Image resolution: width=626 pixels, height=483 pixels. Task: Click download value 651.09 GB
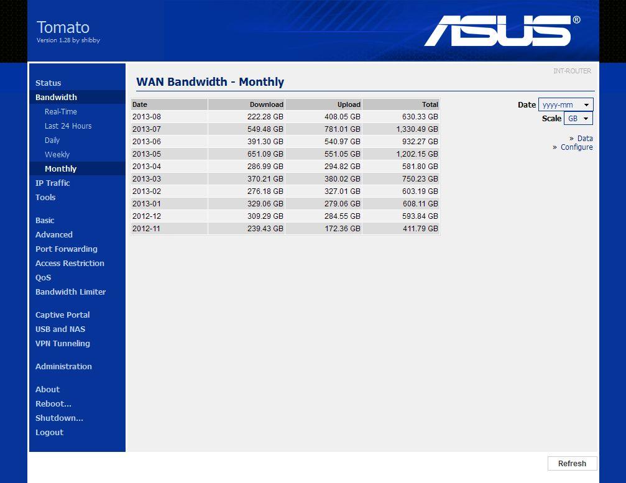(x=265, y=154)
